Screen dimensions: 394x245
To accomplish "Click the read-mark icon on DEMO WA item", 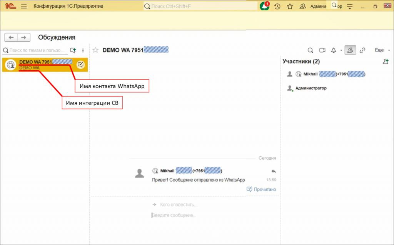I will point(81,65).
